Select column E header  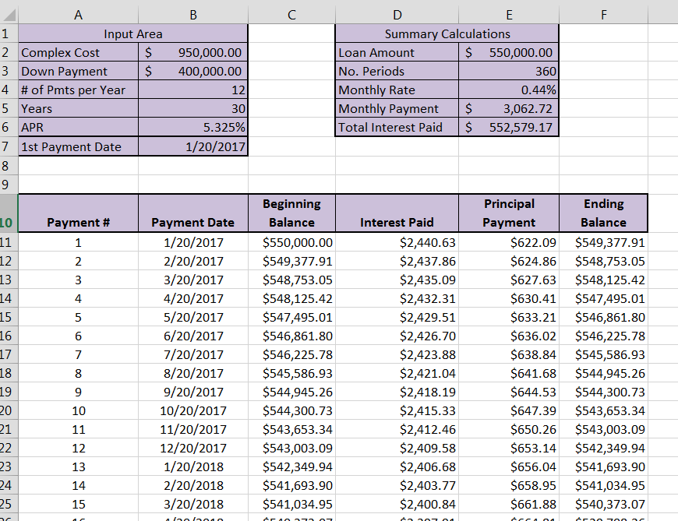coord(509,15)
